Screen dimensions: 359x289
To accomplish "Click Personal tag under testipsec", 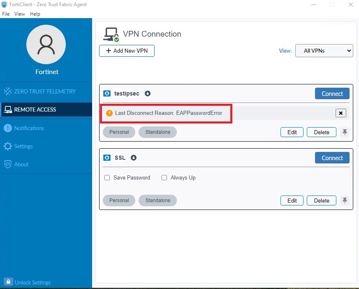I will (119, 132).
